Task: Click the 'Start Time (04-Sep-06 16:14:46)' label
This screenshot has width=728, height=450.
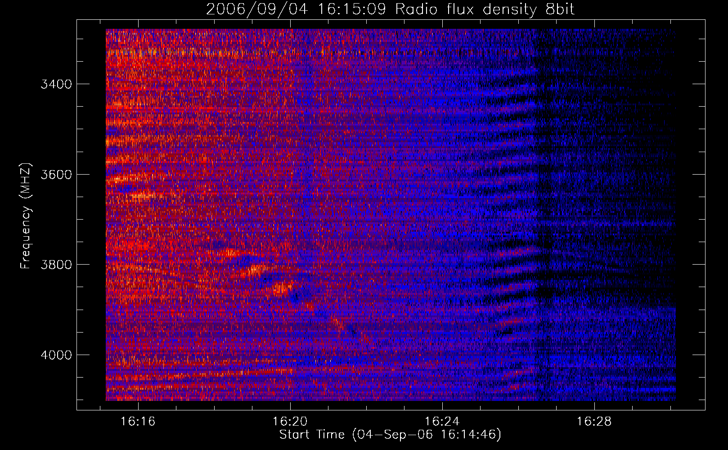Action: click(x=390, y=435)
